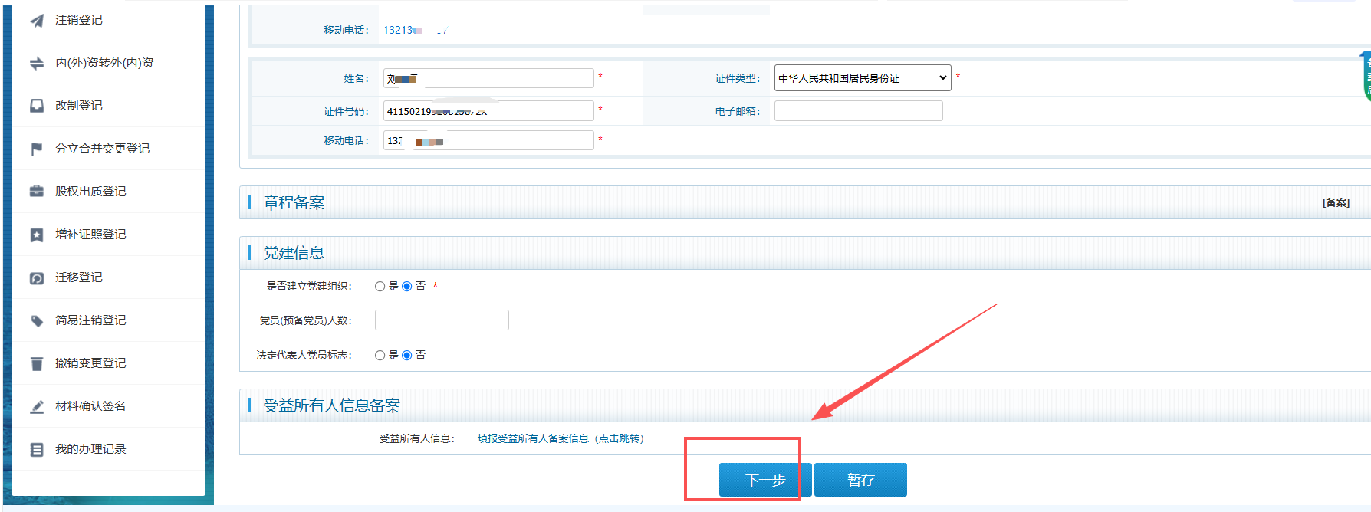Image resolution: width=1371 pixels, height=512 pixels.
Task: Click the 党员(预备党员)人数 input field
Action: (442, 320)
